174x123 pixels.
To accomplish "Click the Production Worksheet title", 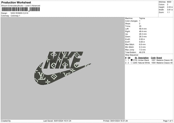I will point(16,2).
